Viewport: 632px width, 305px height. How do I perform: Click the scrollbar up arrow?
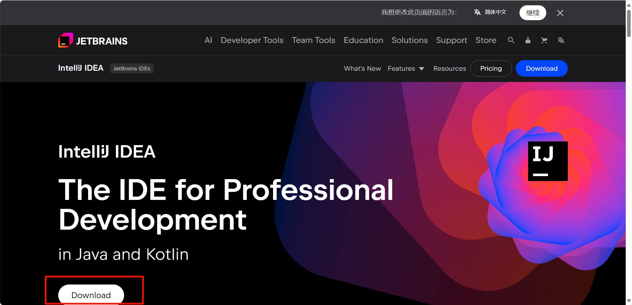(x=629, y=5)
